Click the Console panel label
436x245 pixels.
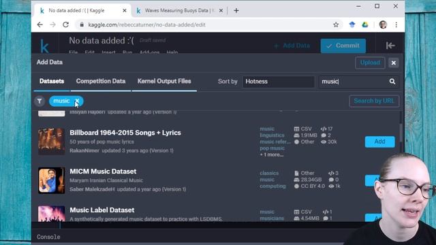(x=48, y=237)
